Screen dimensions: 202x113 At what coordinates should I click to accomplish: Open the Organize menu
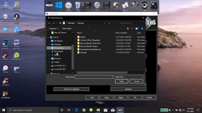(x=54, y=29)
